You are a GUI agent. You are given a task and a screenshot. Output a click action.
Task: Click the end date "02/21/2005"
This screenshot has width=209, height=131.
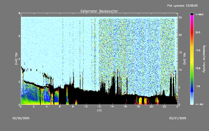[x=178, y=118]
